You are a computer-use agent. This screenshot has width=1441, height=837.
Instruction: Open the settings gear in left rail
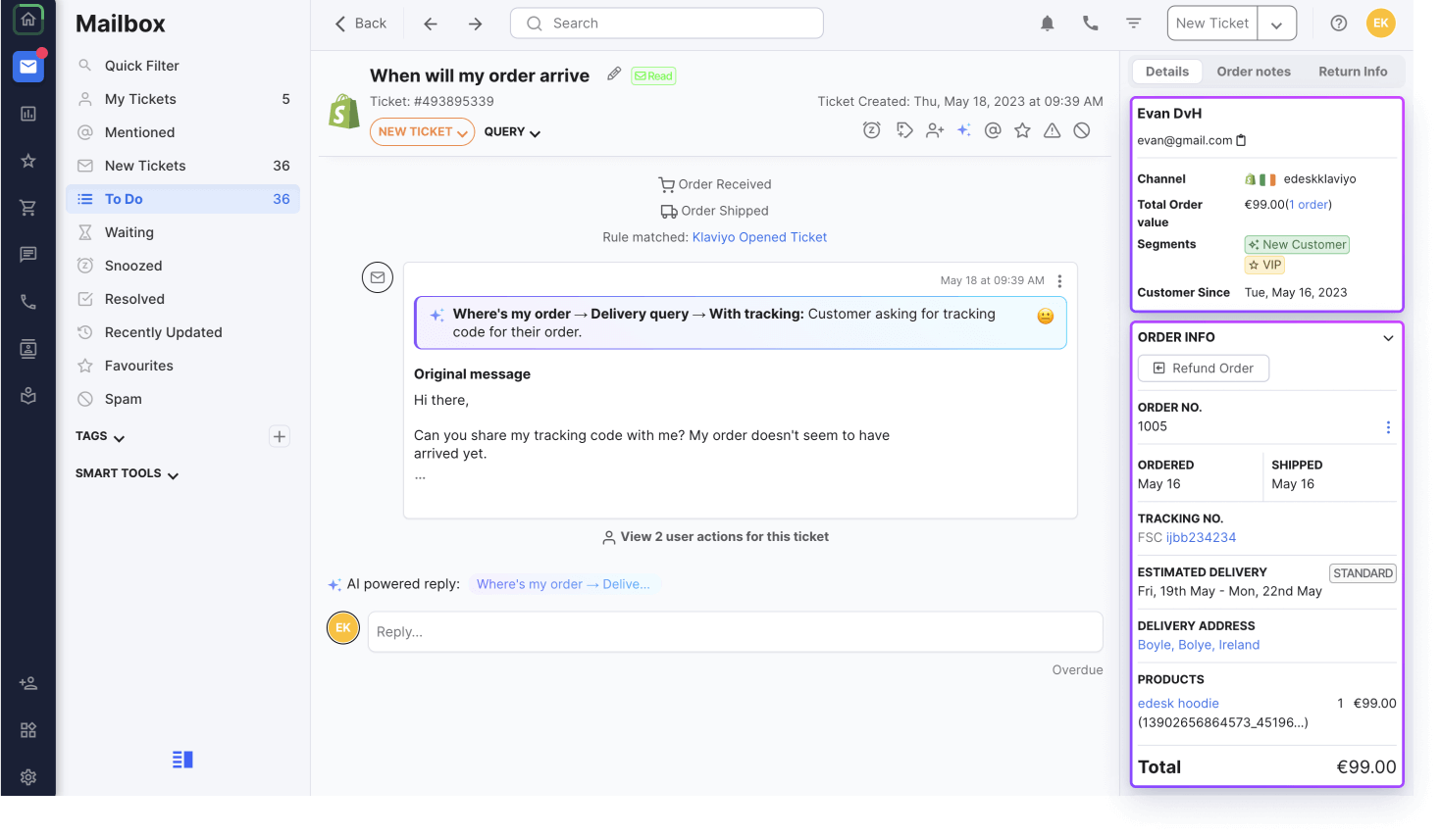click(27, 777)
